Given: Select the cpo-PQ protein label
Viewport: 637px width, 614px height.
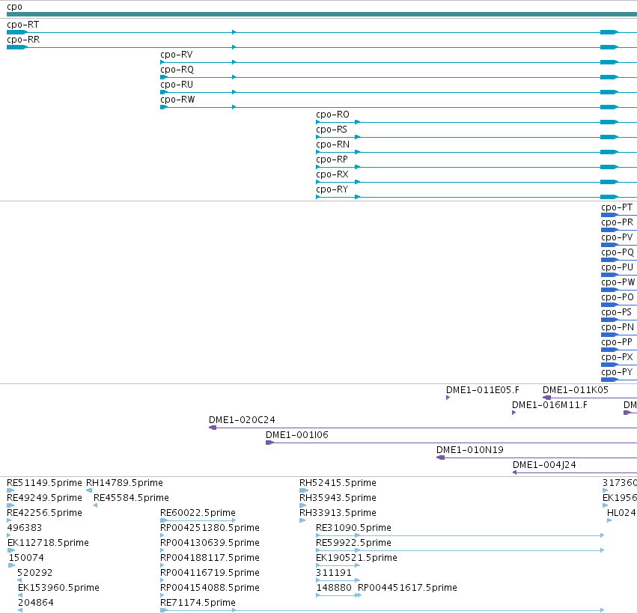Looking at the screenshot, I should click(x=618, y=253).
